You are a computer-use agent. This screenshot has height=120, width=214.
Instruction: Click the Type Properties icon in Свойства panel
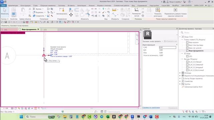coord(13,10)
